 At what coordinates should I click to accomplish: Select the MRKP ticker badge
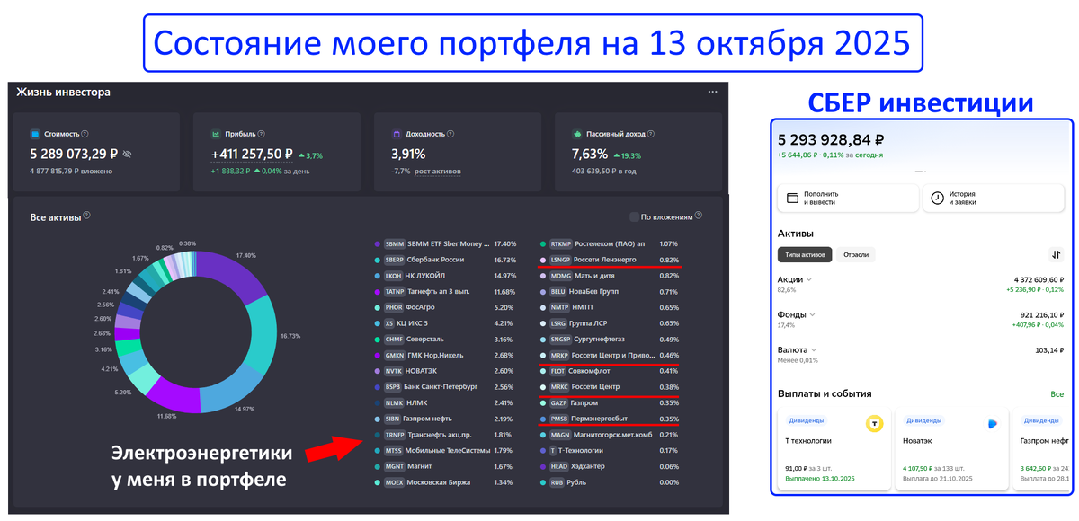coord(559,355)
